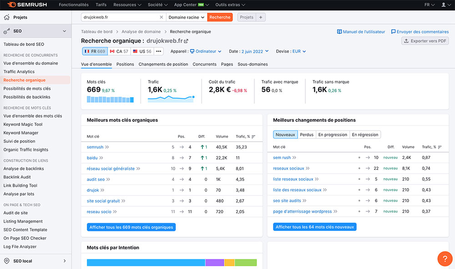Open Tarifs in top navigation

(101, 5)
